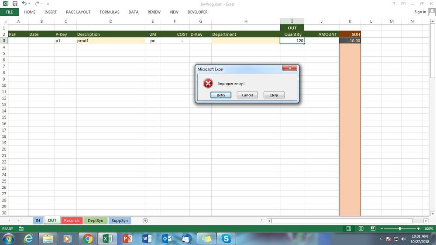The height and width of the screenshot is (245, 436).
Task: Click the zoom slider handle
Action: 400,228
